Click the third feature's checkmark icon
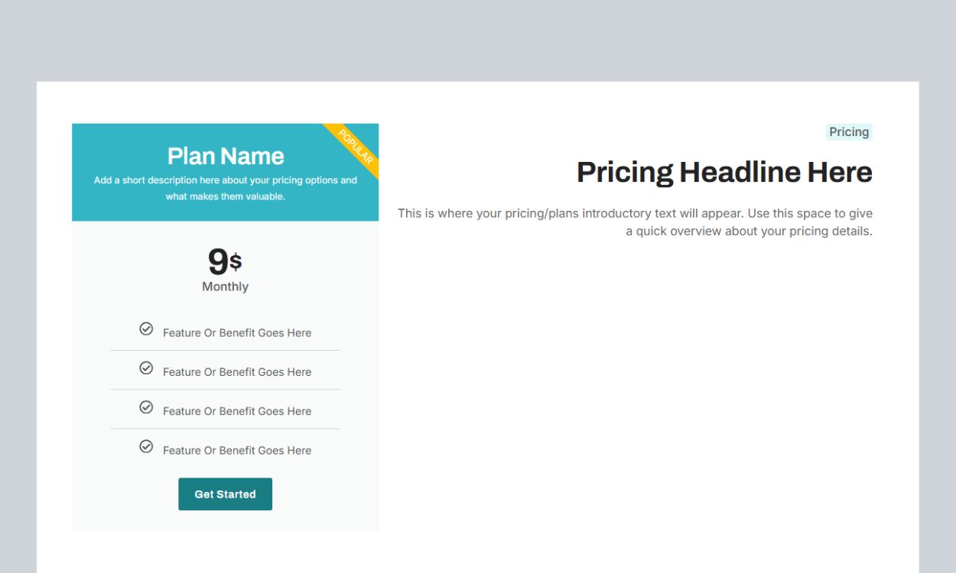This screenshot has height=573, width=956. 146,407
